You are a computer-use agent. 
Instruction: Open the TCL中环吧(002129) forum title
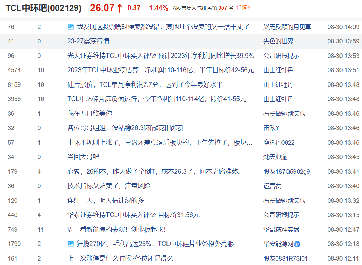43,8
